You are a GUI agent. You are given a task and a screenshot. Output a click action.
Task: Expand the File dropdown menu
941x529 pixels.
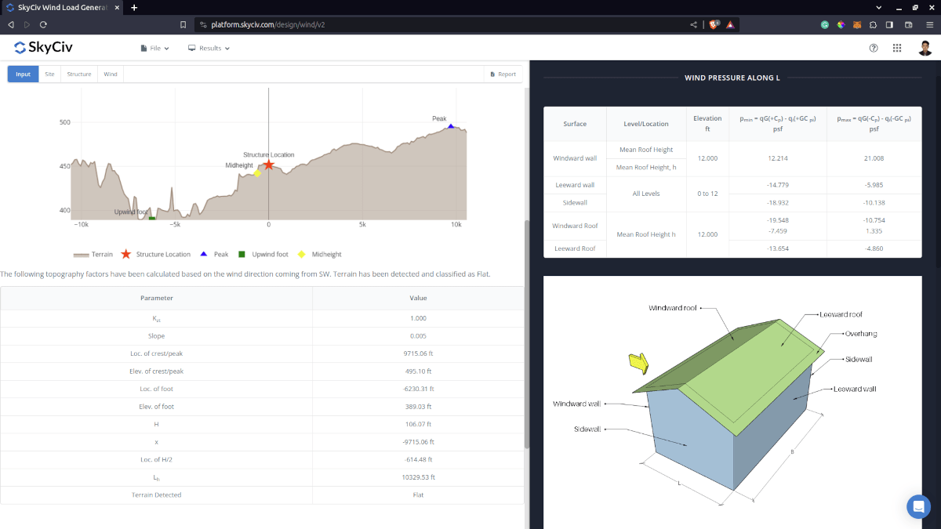point(155,48)
